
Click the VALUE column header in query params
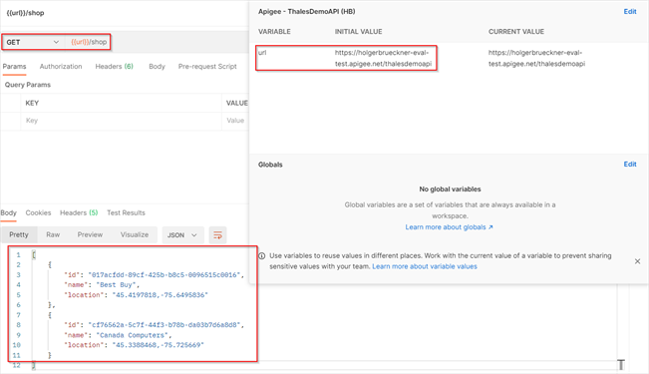[236, 103]
